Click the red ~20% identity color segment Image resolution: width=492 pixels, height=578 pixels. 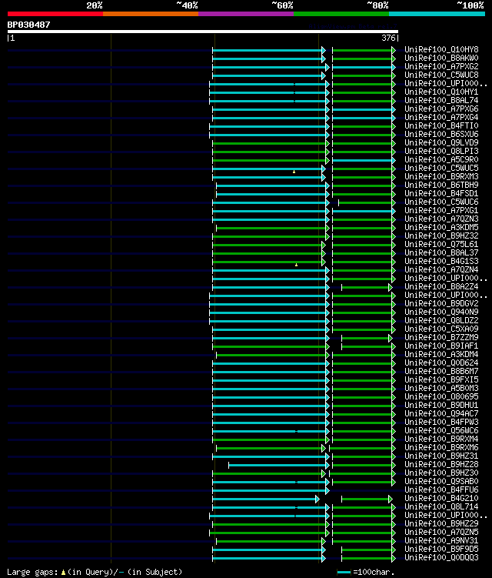coord(55,14)
